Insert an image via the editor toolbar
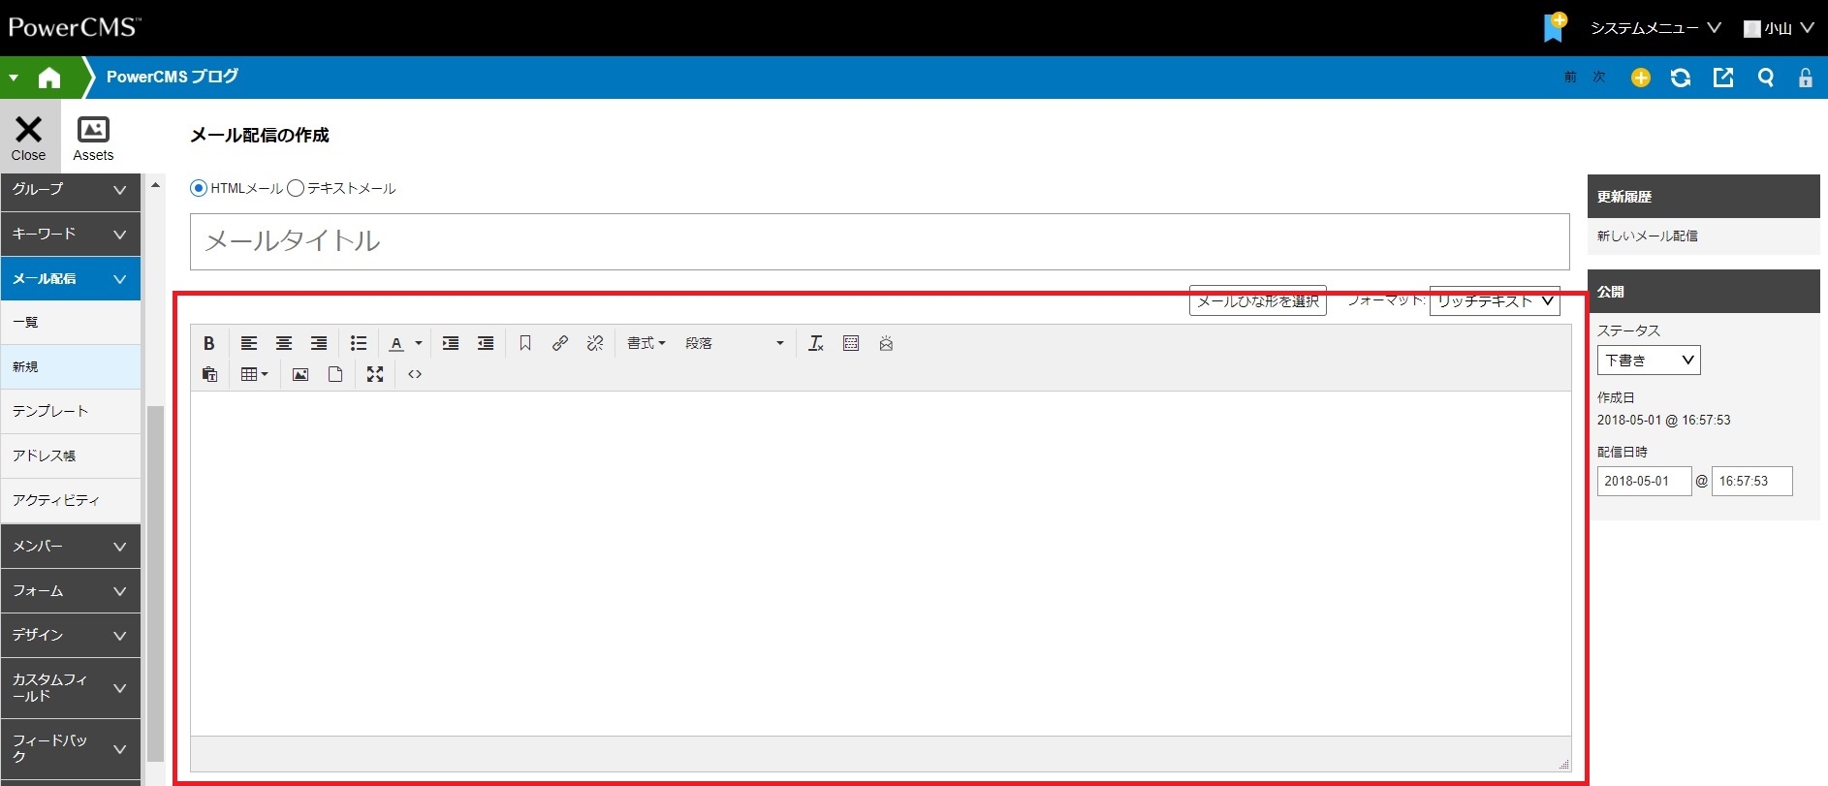 (300, 374)
